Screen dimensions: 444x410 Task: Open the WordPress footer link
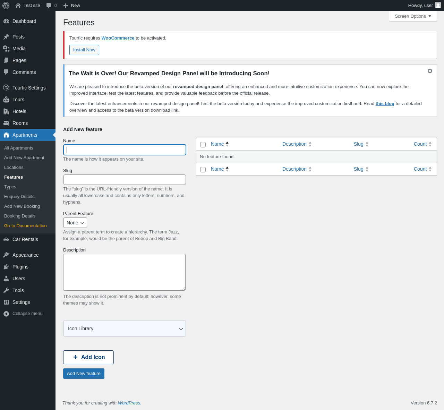pos(129,403)
